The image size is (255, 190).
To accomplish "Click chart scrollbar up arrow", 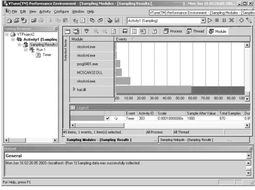I will coord(247,45).
